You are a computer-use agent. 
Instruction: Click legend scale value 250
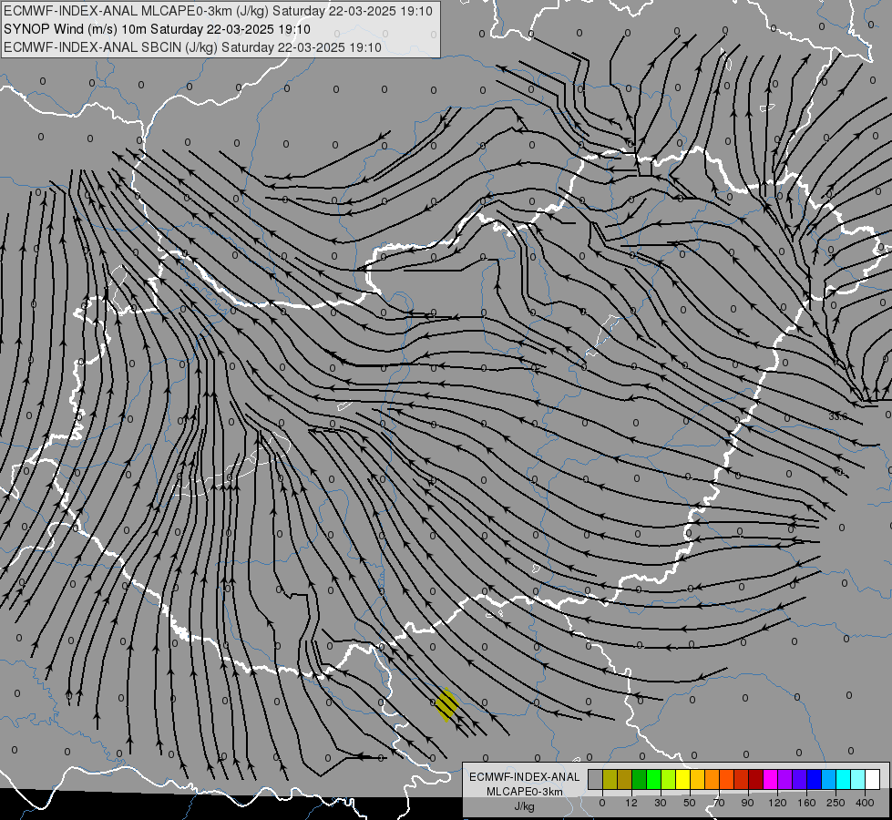pos(836,803)
